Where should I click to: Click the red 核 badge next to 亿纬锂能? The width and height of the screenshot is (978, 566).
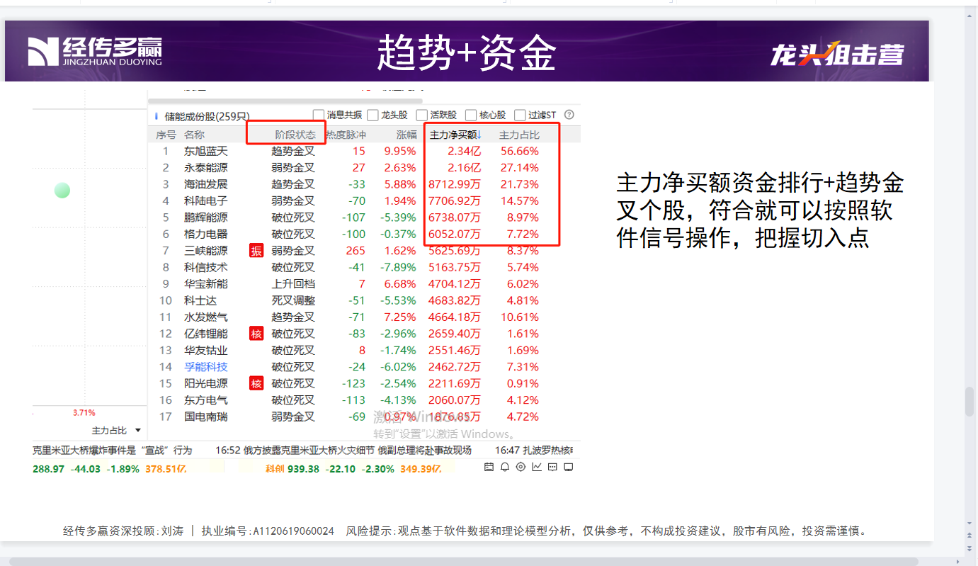coord(256,334)
